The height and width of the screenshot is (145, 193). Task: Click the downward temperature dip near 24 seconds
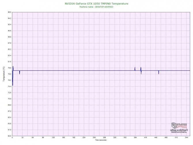20,72
